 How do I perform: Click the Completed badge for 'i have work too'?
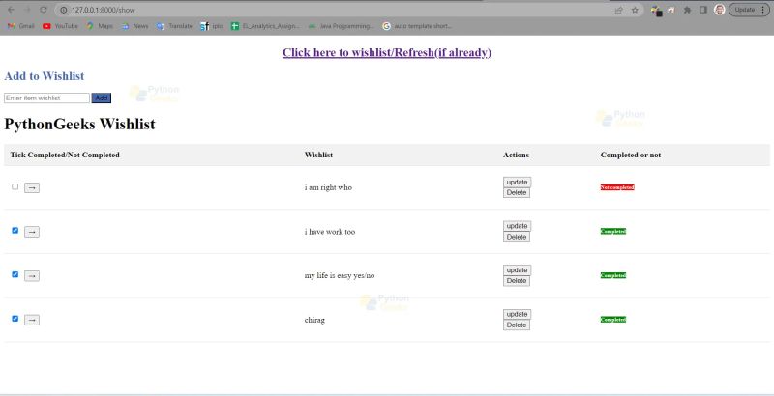coord(613,232)
